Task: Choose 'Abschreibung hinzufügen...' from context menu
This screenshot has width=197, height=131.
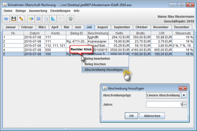Action: (x=104, y=70)
